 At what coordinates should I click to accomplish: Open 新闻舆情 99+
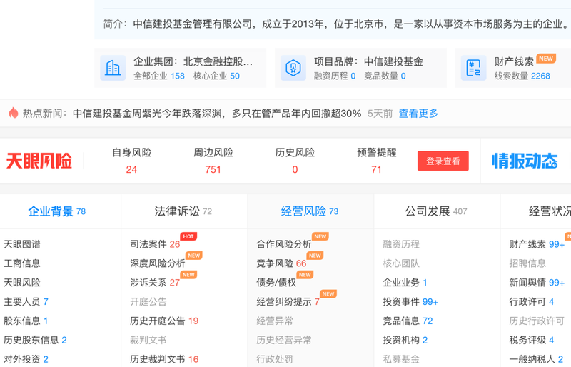(x=537, y=283)
